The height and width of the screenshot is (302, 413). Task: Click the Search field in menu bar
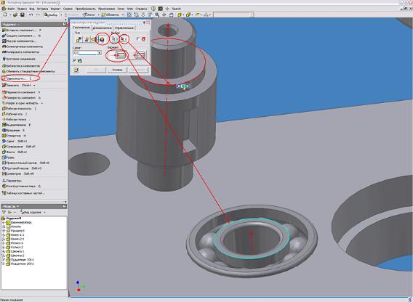point(176,9)
